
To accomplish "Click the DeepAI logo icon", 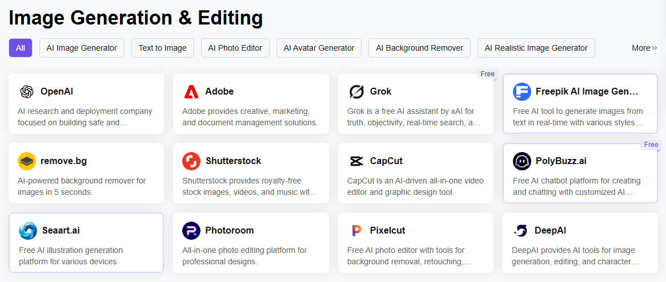I will pos(520,230).
